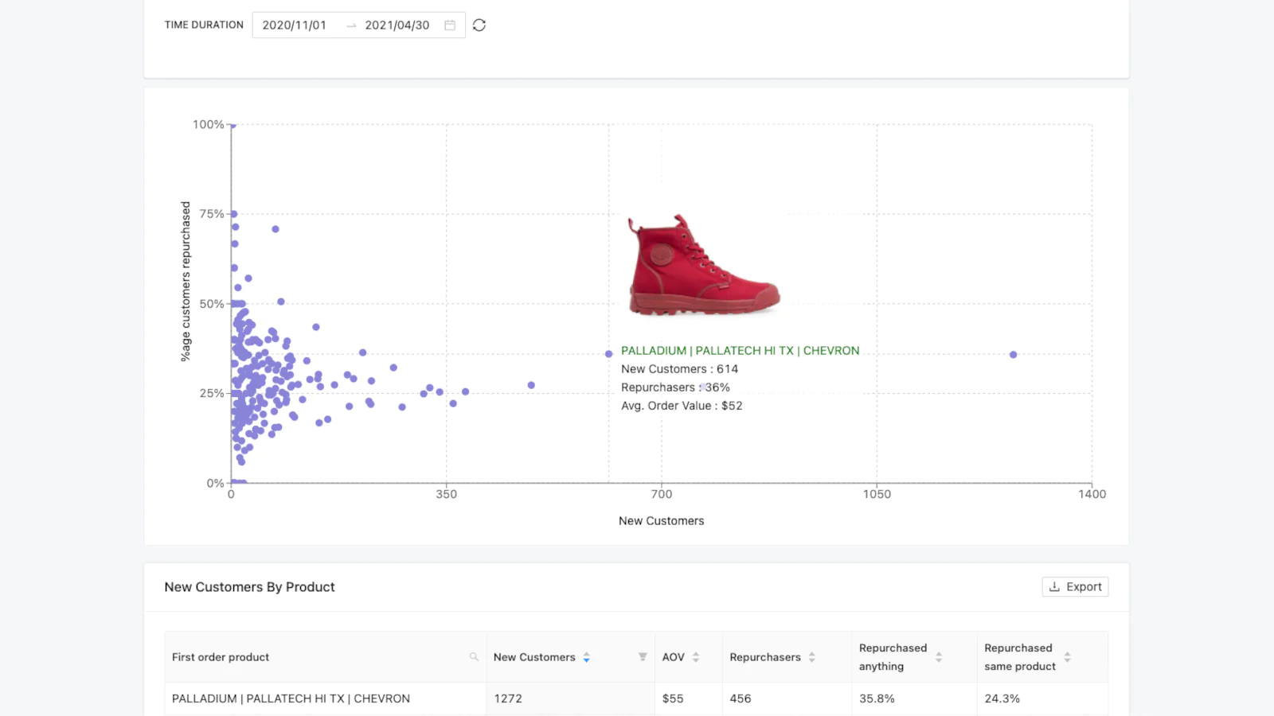Select the PALLADIUM PALLATECH HI TX CHEVRON table row

tap(291, 698)
